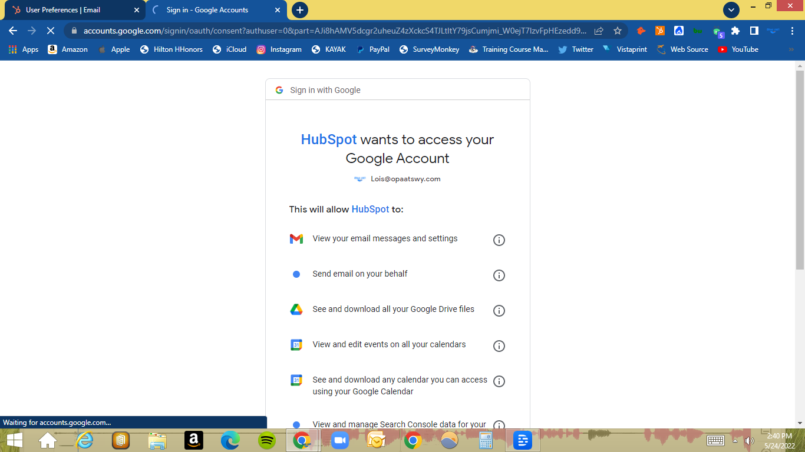Expand the tab search dropdown
This screenshot has height=452, width=805.
731,10
